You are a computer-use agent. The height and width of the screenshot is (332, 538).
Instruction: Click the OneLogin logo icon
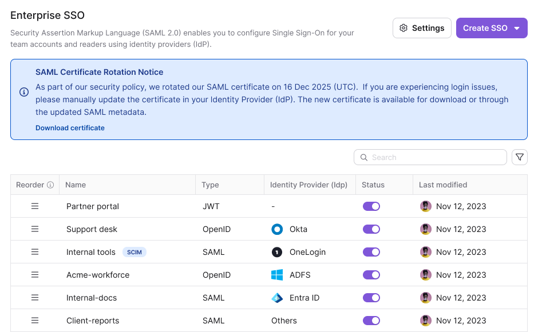[277, 252]
